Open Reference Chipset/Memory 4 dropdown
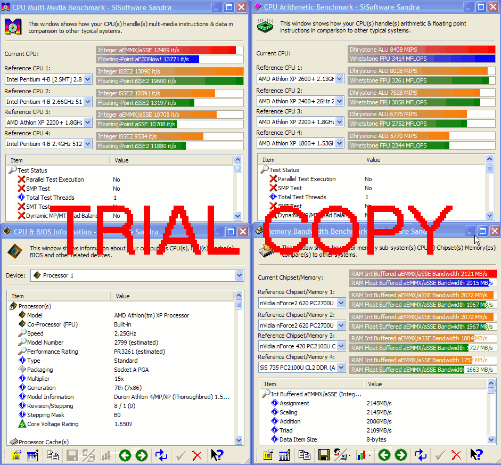Viewport: 501px width, 465px height. [x=341, y=368]
